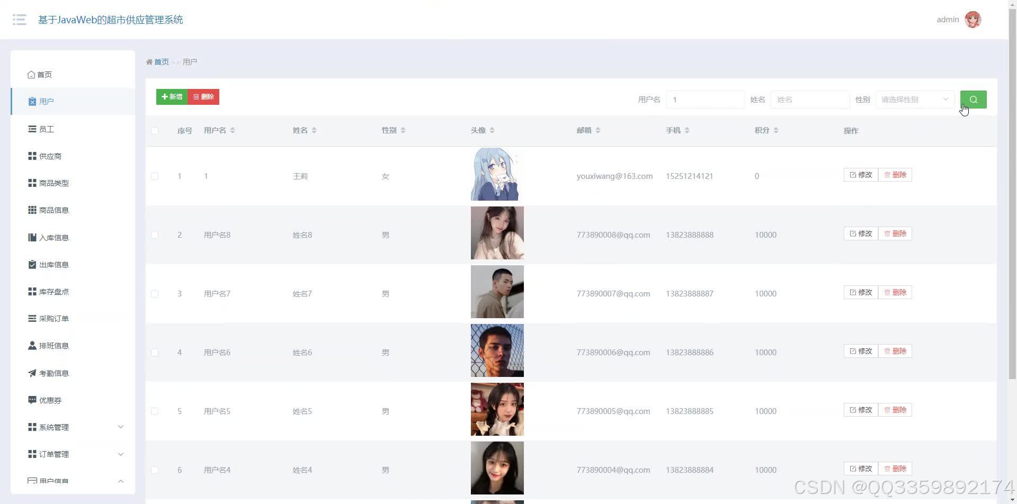Open the 入库信息 menu item
Image resolution: width=1017 pixels, height=504 pixels.
click(73, 237)
